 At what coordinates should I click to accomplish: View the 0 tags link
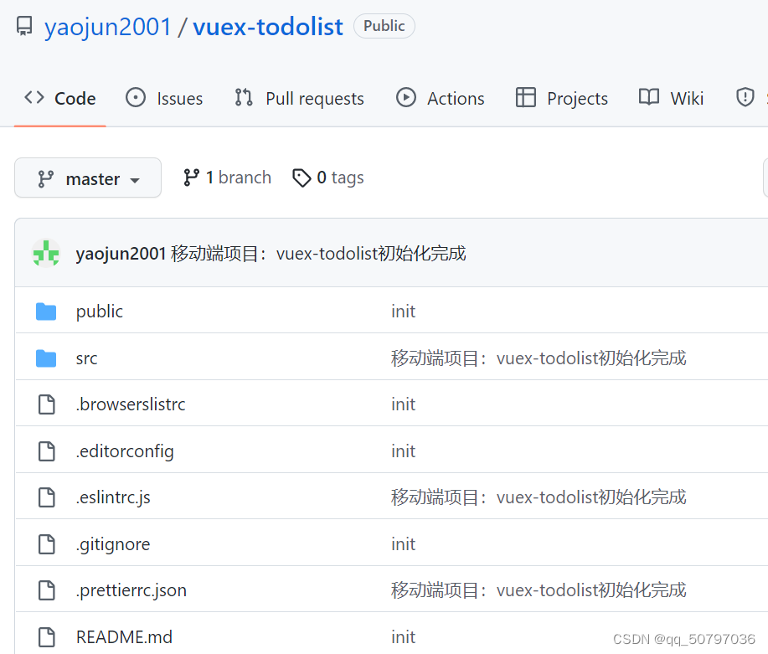point(327,178)
